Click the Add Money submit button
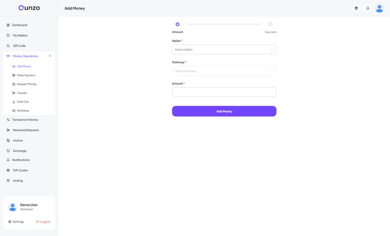The height and width of the screenshot is (236, 390). (224, 111)
